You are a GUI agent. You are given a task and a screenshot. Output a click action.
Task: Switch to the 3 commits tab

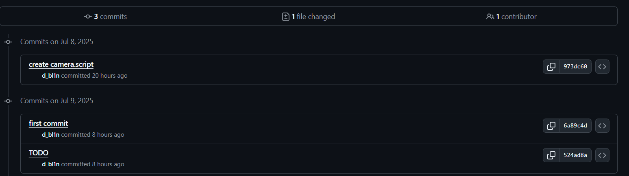click(105, 17)
